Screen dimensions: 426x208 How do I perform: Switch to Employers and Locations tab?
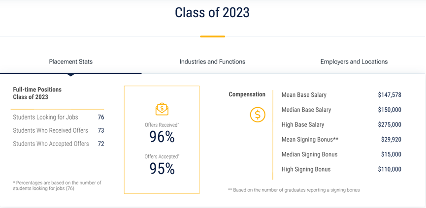tap(354, 62)
